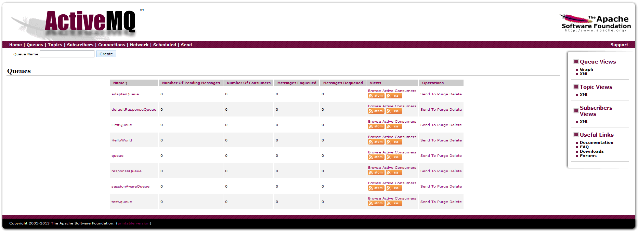Open the Downloads useful link
The height and width of the screenshot is (233, 638).
pyautogui.click(x=591, y=151)
